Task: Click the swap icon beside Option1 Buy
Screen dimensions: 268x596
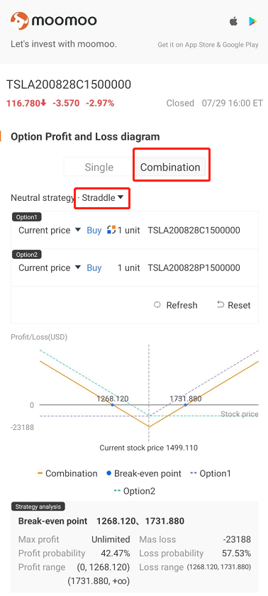Action: (111, 230)
